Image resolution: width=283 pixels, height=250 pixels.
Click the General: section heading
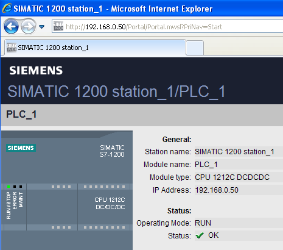176,140
